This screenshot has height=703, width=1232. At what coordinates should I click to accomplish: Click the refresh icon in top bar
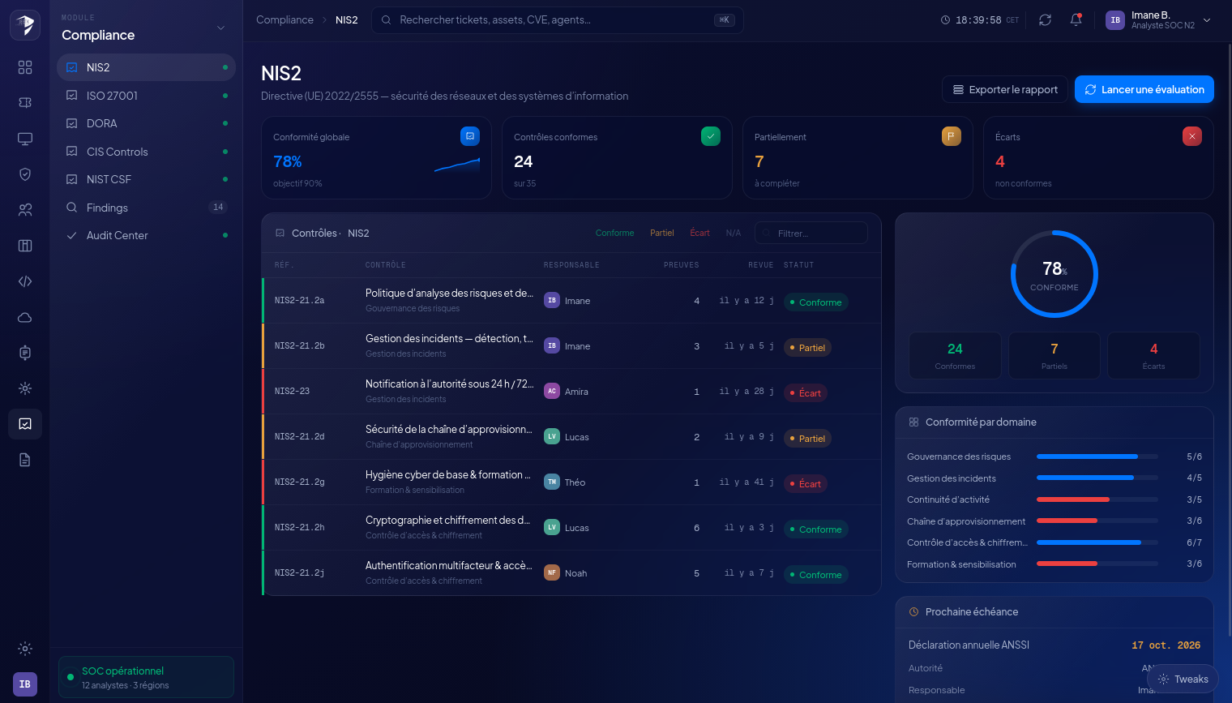point(1046,20)
